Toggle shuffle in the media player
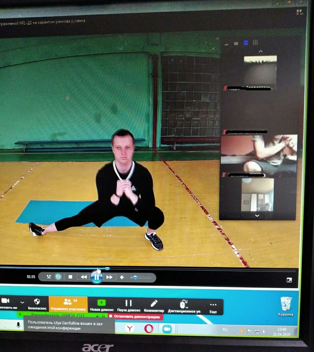 click(x=49, y=277)
